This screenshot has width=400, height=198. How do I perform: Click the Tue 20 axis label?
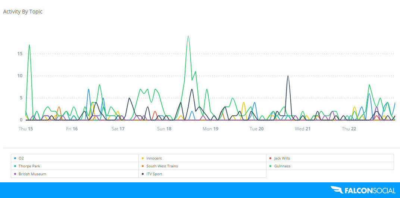tap(256, 129)
